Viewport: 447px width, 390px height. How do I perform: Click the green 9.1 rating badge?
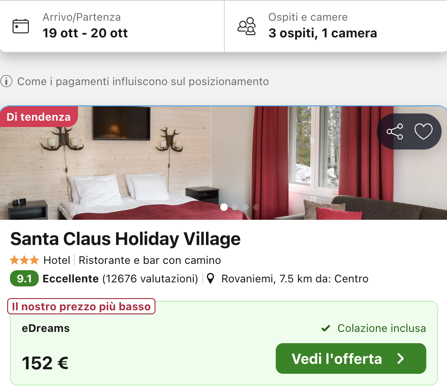pyautogui.click(x=24, y=279)
